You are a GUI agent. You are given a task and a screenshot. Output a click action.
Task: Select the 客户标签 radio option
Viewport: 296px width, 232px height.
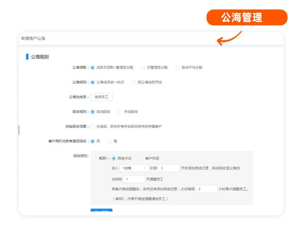141,159
